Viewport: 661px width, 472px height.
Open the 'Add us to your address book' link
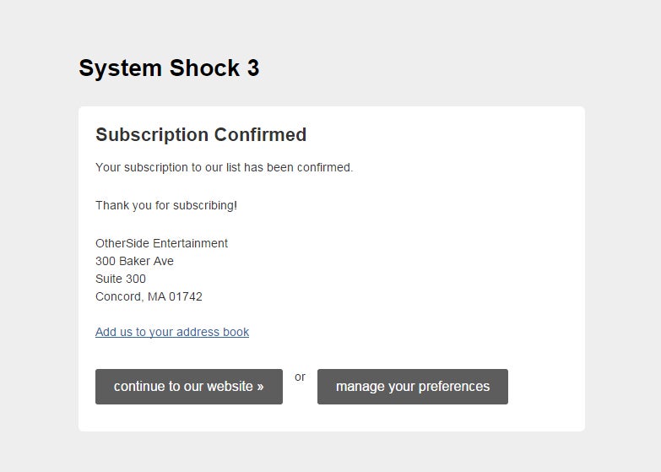coord(172,332)
